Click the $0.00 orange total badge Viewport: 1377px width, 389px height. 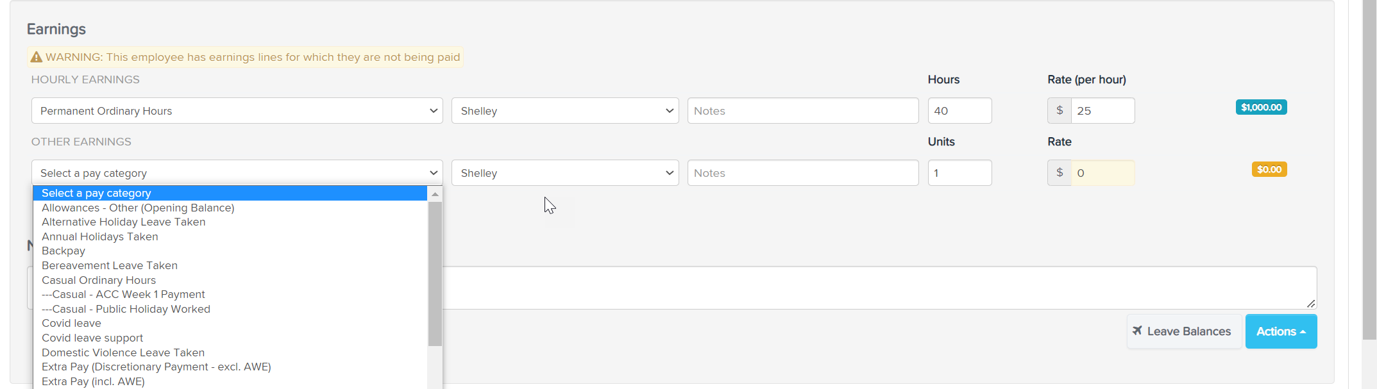[1269, 169]
